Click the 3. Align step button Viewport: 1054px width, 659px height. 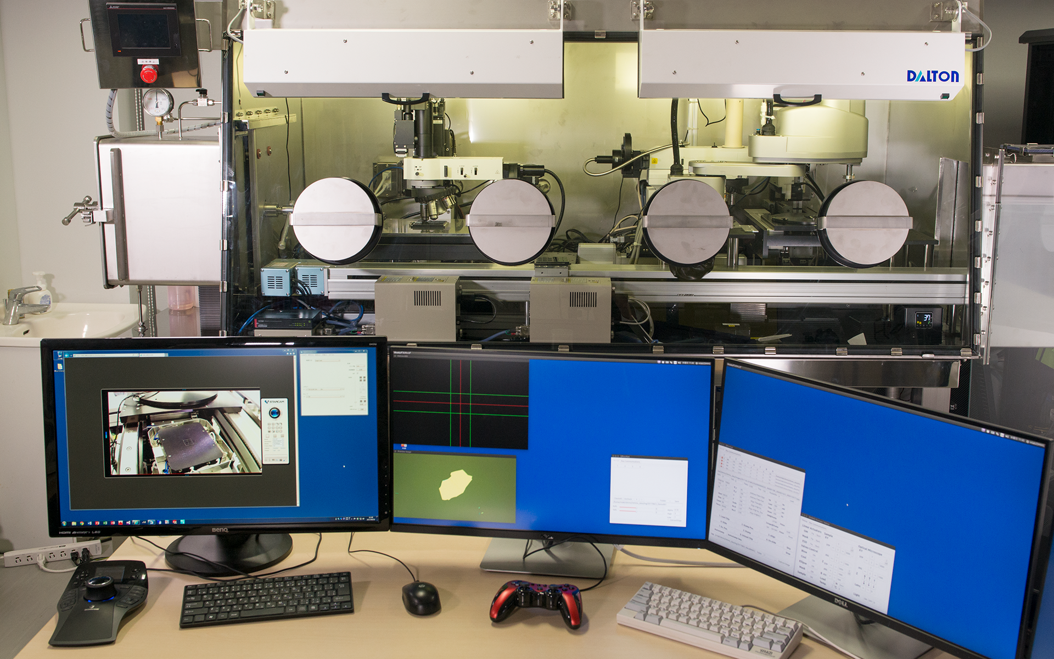[x=772, y=536]
